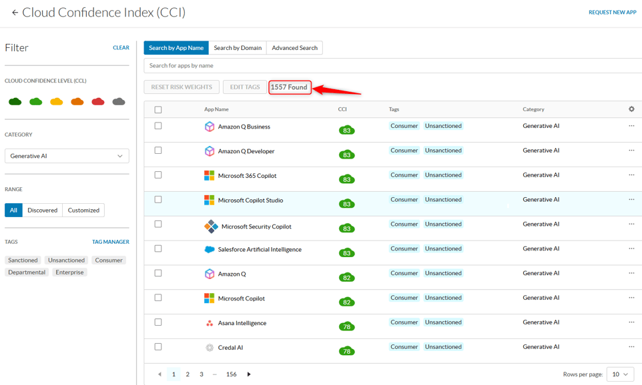
Task: Check the Amazon Q Business row checkbox
Action: [158, 126]
